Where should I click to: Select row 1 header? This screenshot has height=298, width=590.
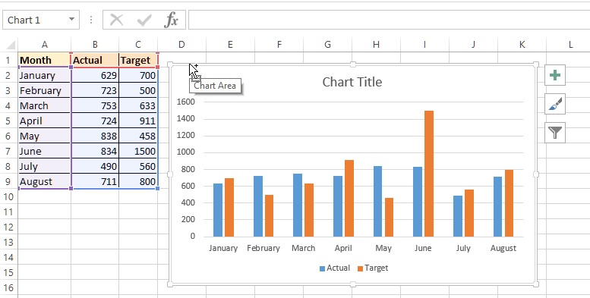pyautogui.click(x=8, y=60)
